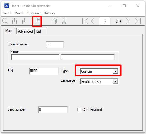Switch to the Advanced tab

(x=25, y=31)
